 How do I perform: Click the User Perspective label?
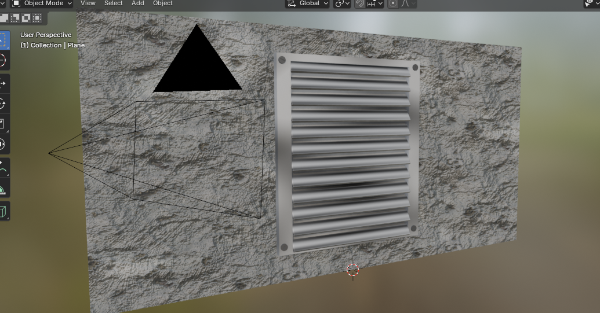point(46,35)
